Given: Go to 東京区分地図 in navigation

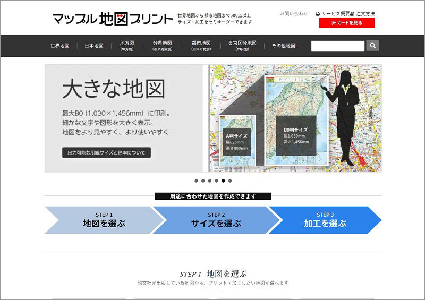Looking at the screenshot, I should (242, 46).
